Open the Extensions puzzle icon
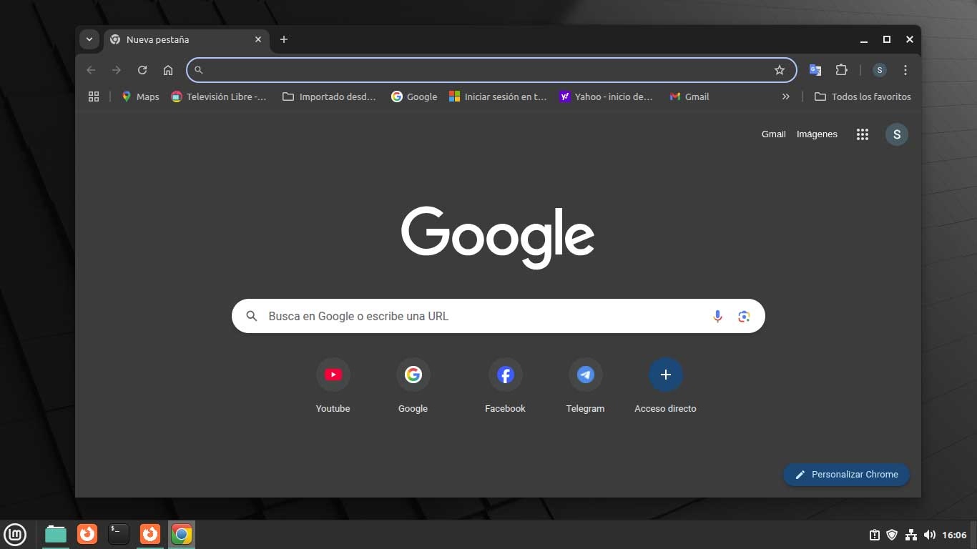 coord(842,70)
